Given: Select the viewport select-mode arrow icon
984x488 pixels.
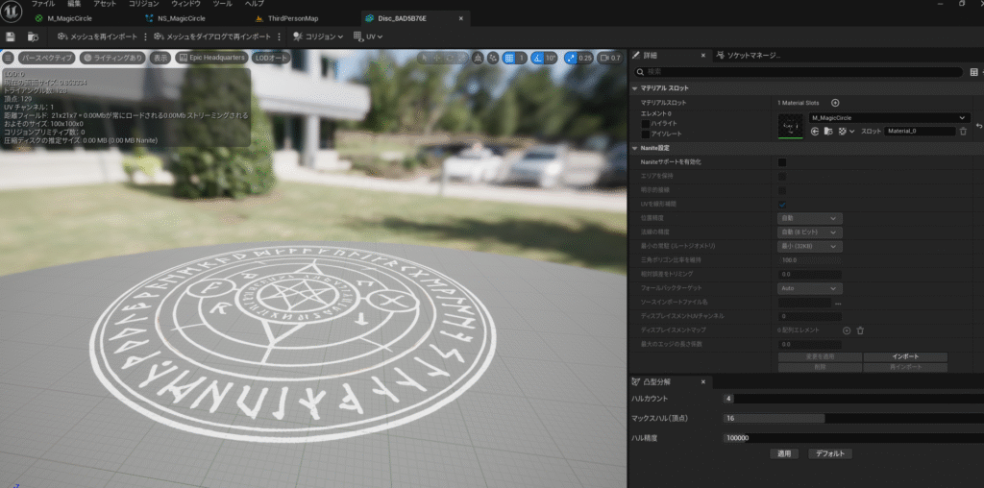Looking at the screenshot, I should point(425,58).
